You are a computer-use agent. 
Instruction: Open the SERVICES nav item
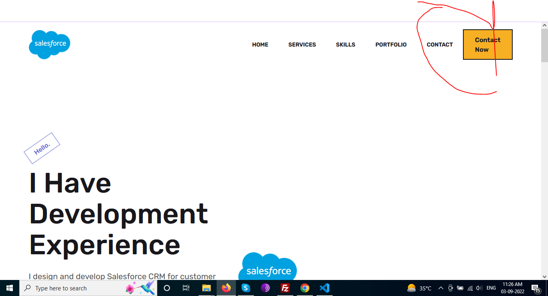coord(302,45)
